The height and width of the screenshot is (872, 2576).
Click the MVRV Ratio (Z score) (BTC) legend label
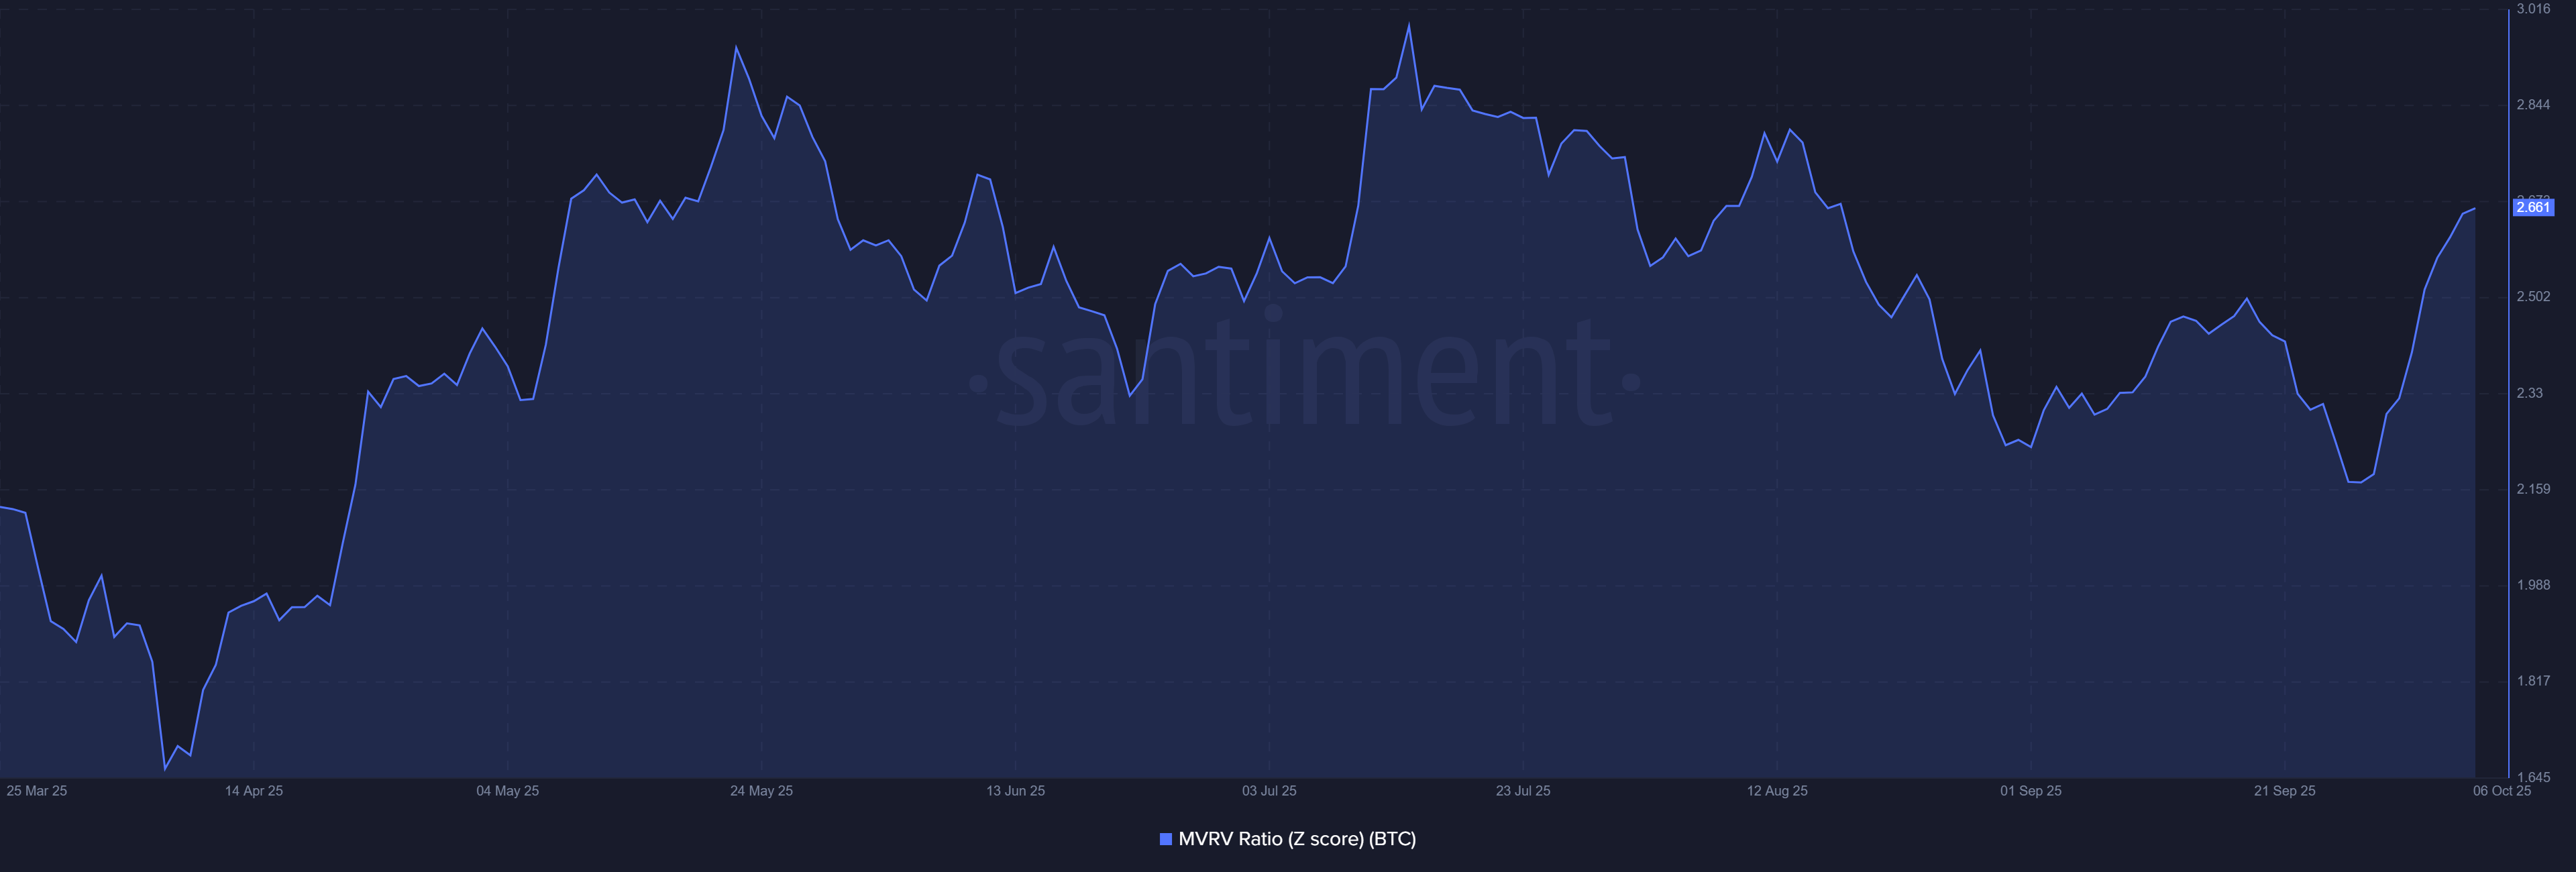coord(1297,839)
